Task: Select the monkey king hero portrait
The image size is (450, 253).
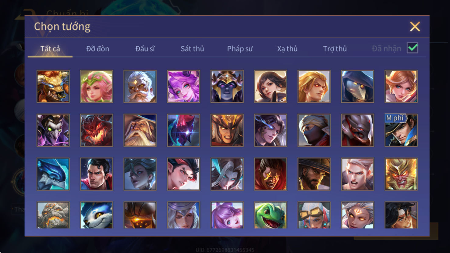Action: [x=401, y=174]
